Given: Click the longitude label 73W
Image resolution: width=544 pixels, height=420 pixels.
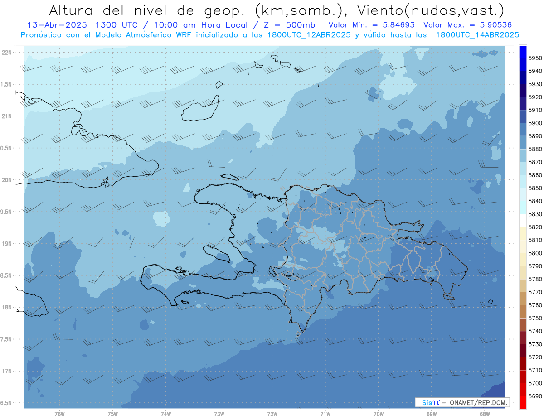Looking at the screenshot, I should (x=219, y=414).
